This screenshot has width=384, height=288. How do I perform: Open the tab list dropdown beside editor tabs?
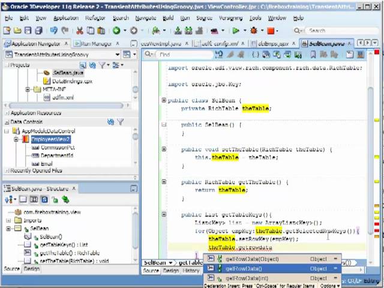375,43
